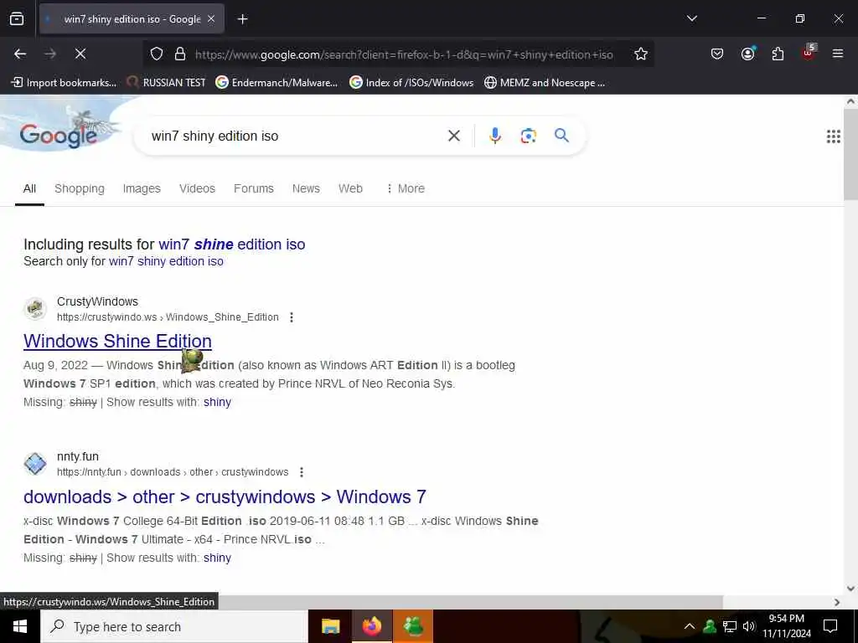
Task: Go back to the previous page
Action: click(x=20, y=54)
